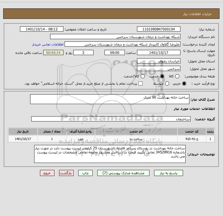The width and height of the screenshot is (223, 216).
Task: Open the اطلاعات تماس خریدار link
Action: click(x=48, y=44)
